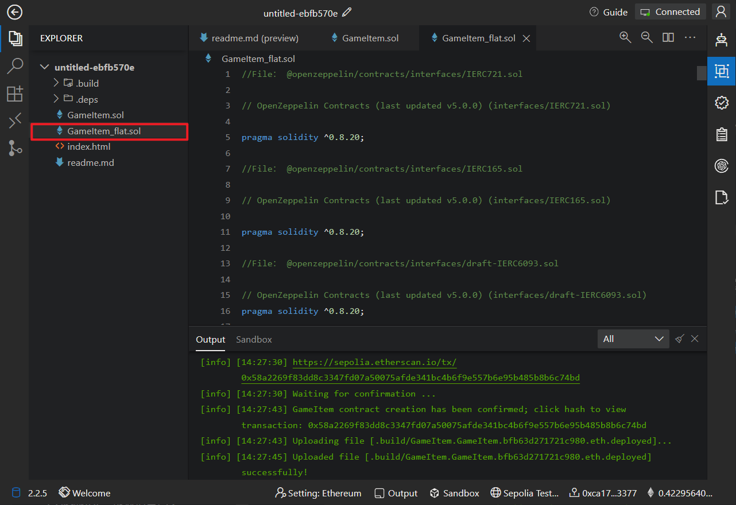Open the All output filter dropdown
Viewport: 736px width, 505px height.
point(633,339)
